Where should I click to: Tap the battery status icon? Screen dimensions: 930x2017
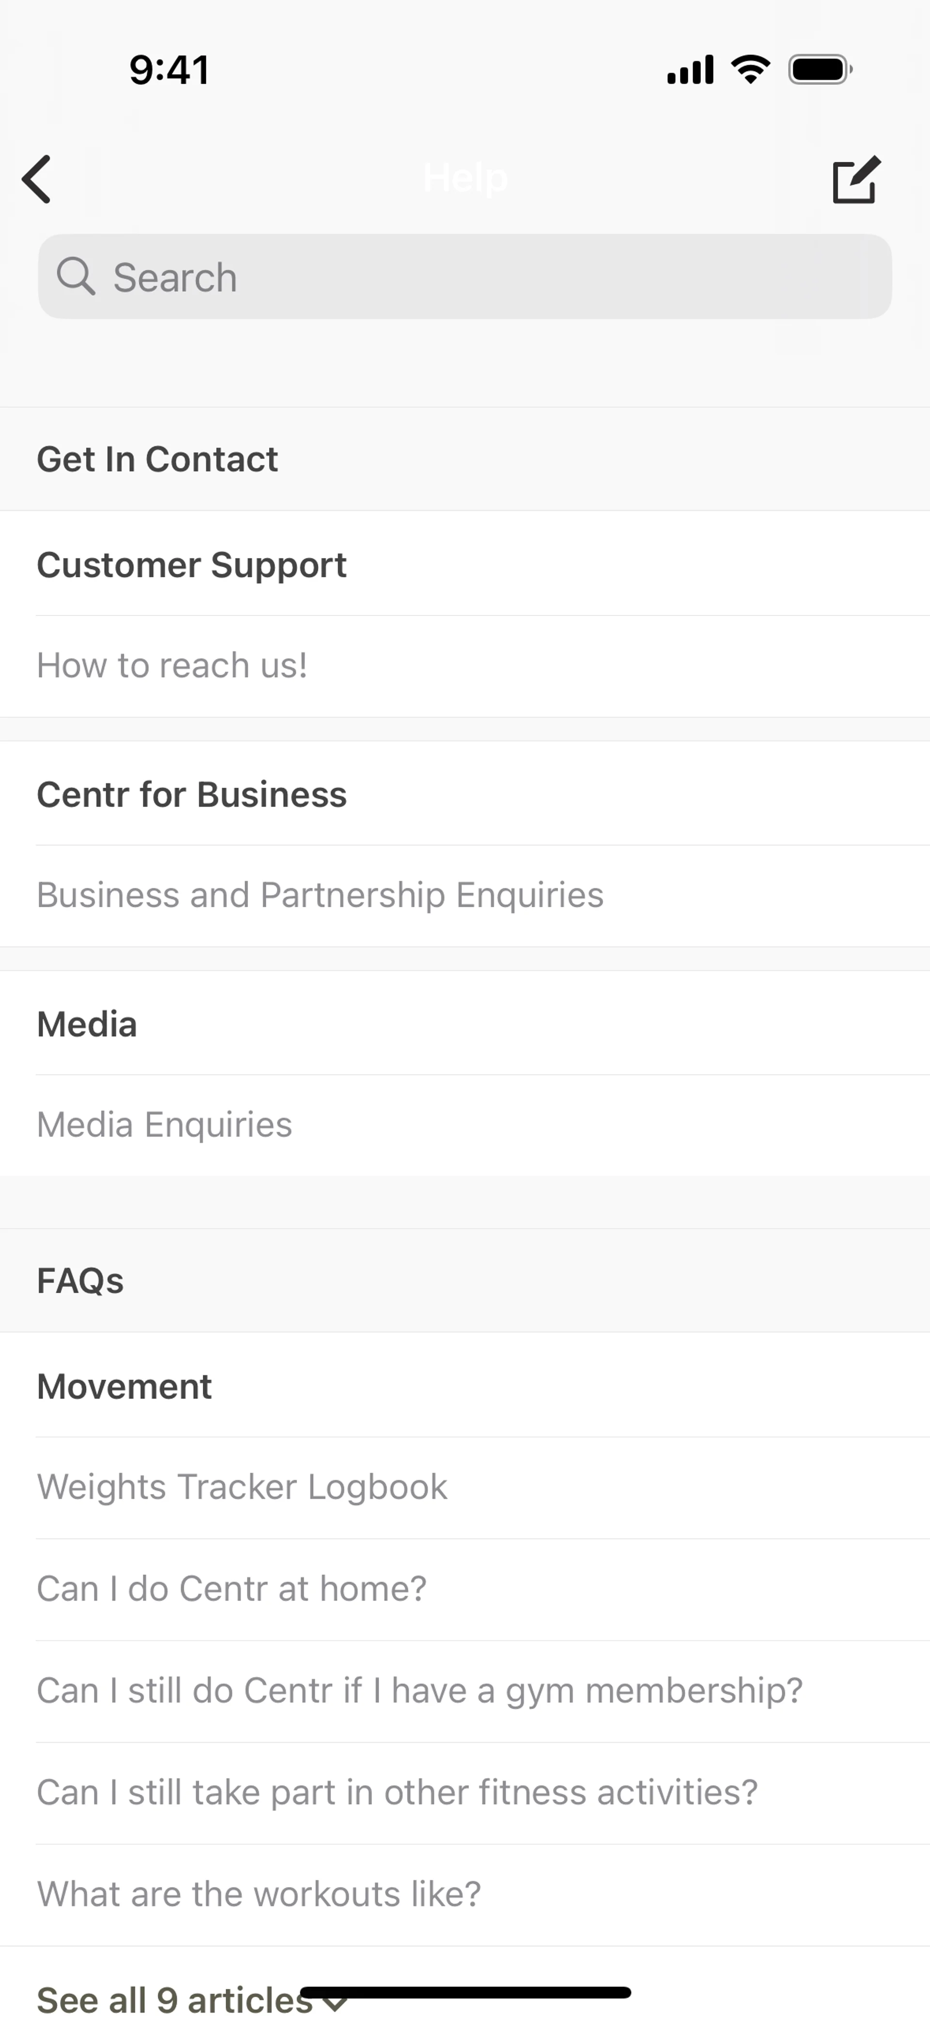[820, 70]
